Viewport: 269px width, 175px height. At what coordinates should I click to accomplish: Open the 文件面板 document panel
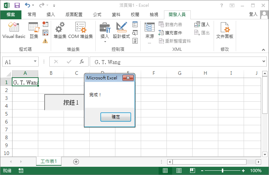[x=225, y=30]
